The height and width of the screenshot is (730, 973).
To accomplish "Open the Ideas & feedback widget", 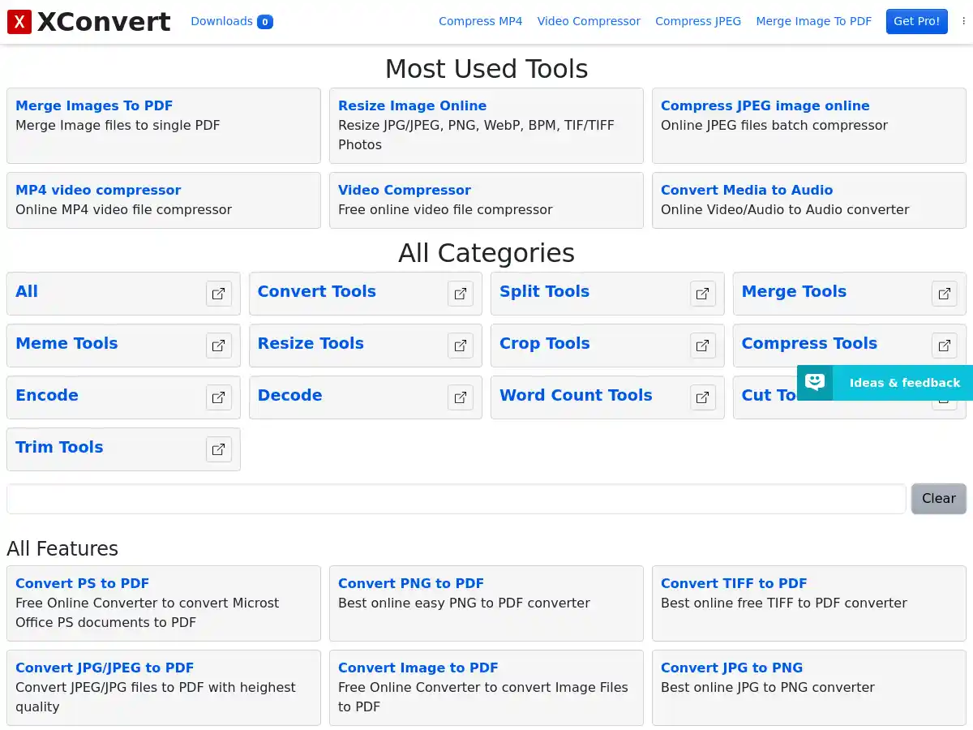I will [x=884, y=382].
